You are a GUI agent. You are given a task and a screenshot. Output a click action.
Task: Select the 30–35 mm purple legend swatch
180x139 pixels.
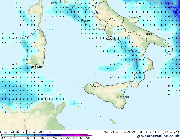[x=64, y=135]
